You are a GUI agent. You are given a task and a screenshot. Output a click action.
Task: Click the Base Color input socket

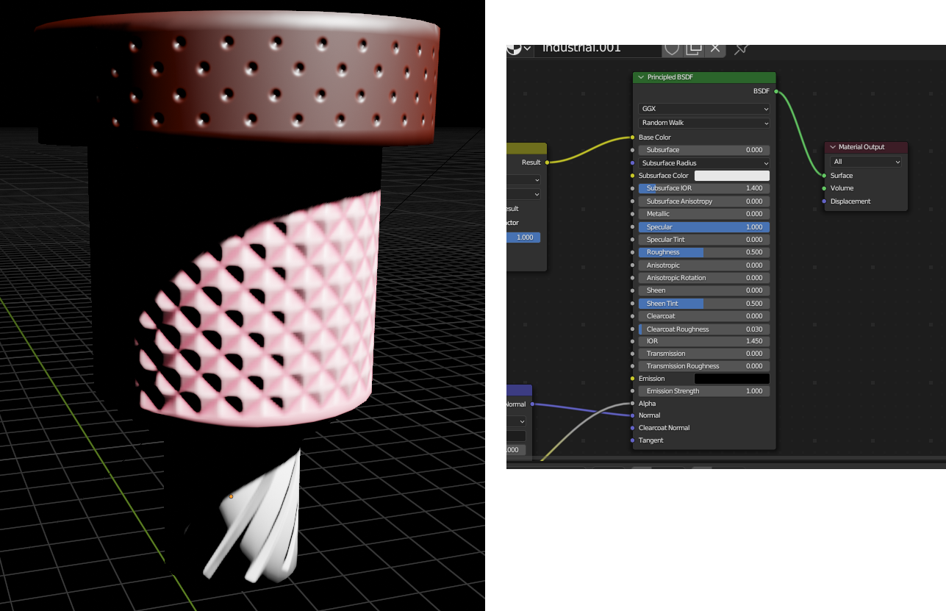coord(632,137)
